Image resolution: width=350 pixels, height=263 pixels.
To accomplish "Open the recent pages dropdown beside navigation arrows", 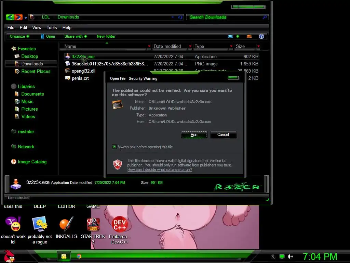I will tap(26, 18).
